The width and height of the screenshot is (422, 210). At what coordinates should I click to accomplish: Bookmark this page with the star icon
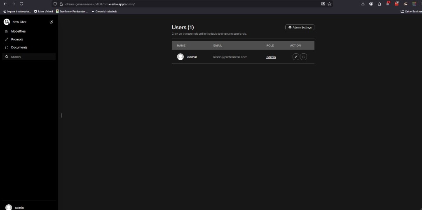(329, 4)
